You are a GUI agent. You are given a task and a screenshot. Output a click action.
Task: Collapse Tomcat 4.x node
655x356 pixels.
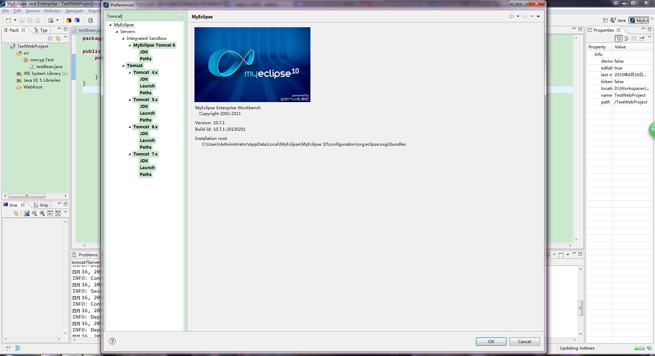[130, 72]
